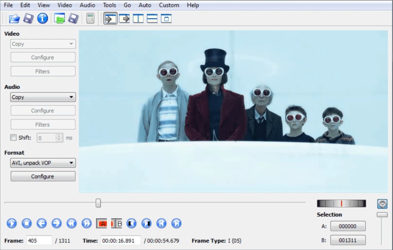Screen dimensions: 393x250
Task: Select the output view toolbar icon
Action: [125, 19]
